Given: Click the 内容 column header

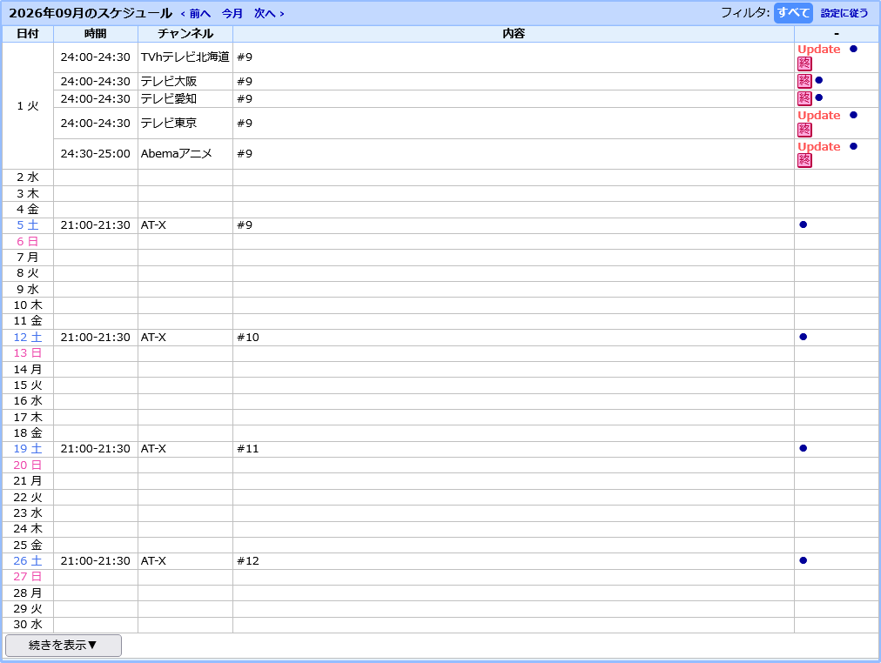Looking at the screenshot, I should [514, 34].
